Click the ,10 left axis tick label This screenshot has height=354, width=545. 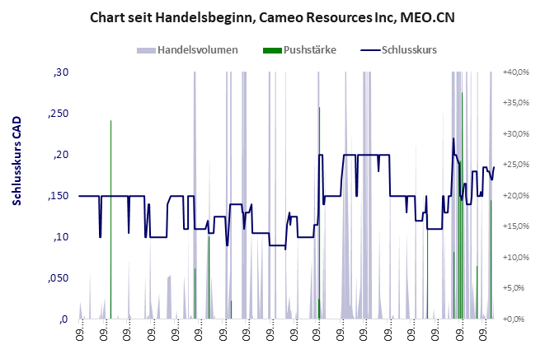[61, 237]
